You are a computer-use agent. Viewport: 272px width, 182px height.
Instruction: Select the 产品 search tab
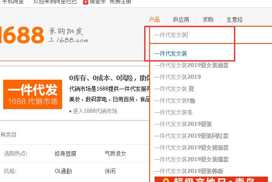(x=154, y=19)
